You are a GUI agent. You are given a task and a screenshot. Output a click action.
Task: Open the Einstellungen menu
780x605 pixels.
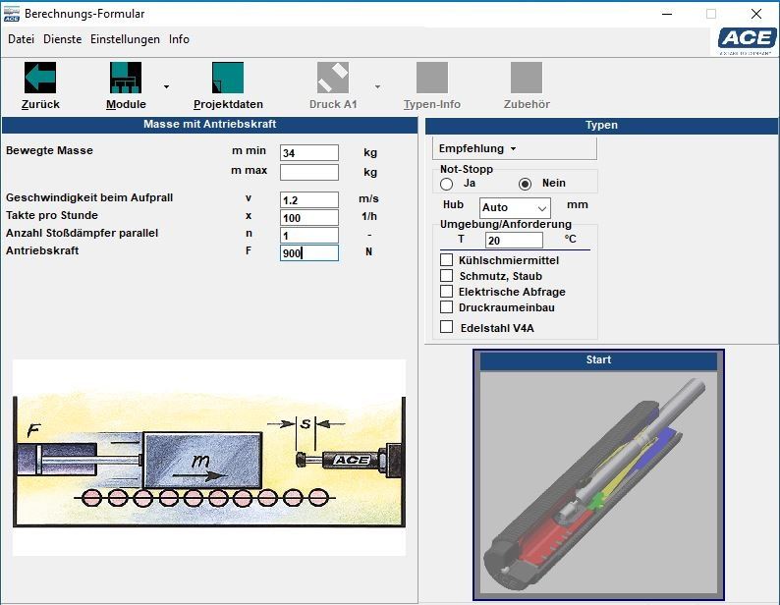point(125,39)
